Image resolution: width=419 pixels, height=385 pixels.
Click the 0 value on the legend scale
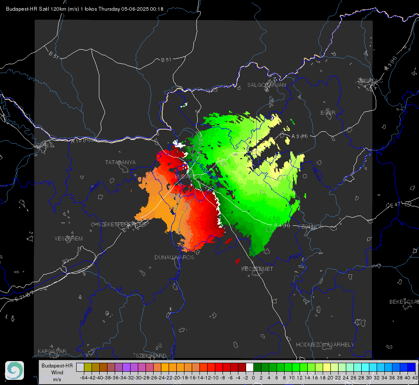253,378
